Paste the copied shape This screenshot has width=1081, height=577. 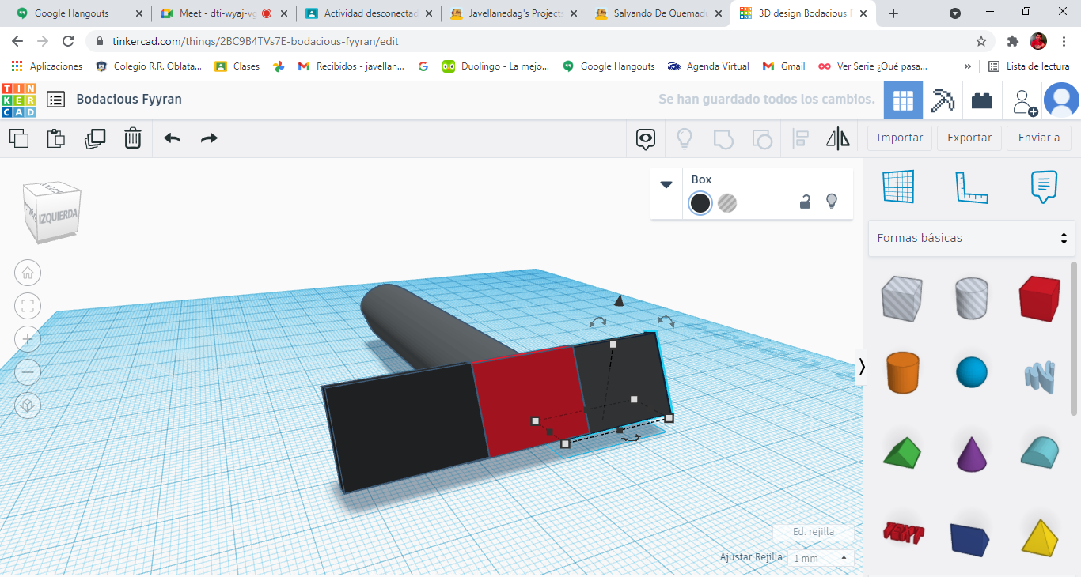pos(56,138)
